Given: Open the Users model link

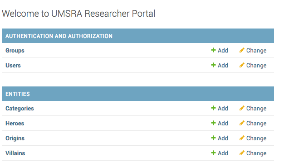Looking at the screenshot, I should 13,65.
